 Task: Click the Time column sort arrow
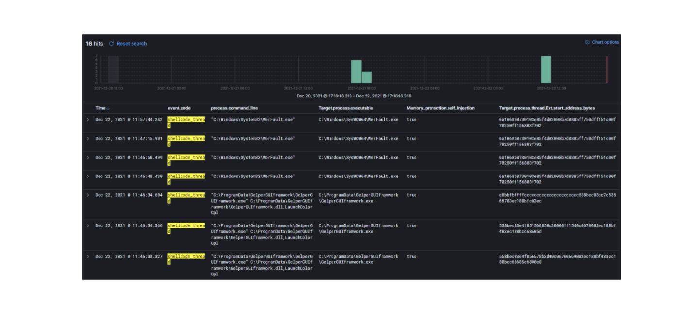click(108, 108)
